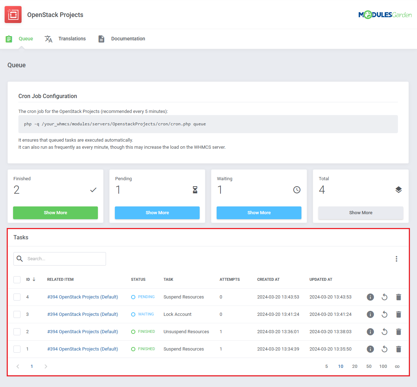This screenshot has height=387, width=417.
Task: Rerun the Lock Account task
Action: (x=384, y=314)
